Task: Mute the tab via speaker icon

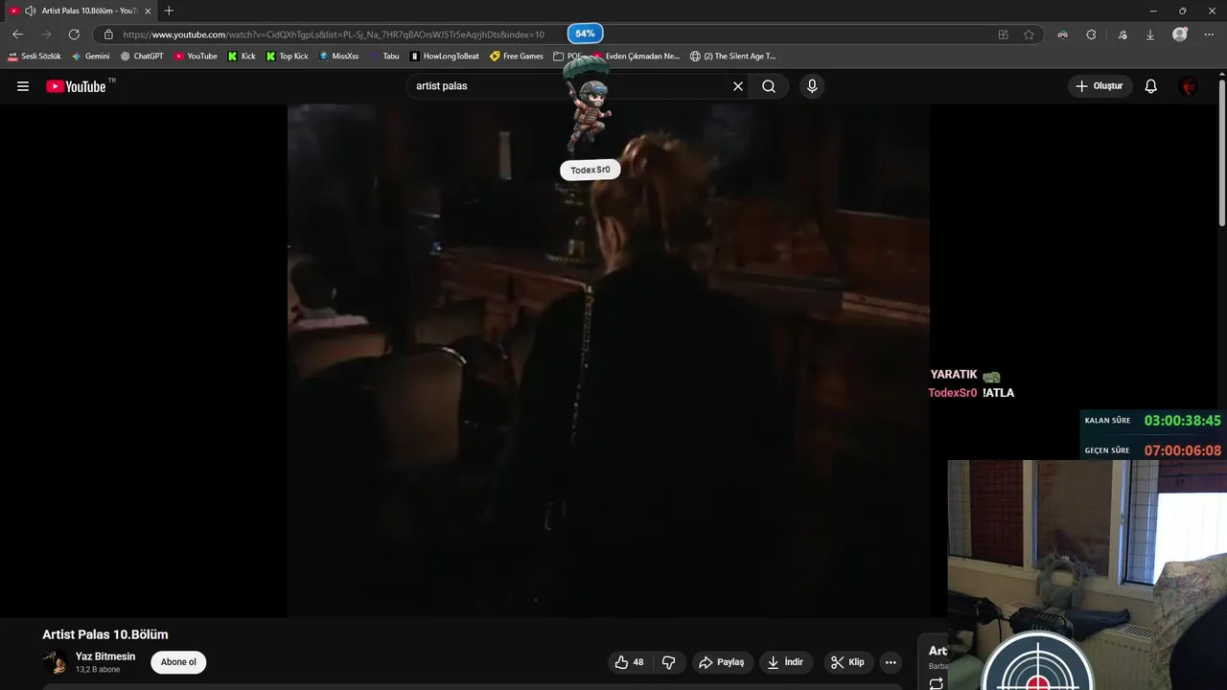Action: 30,11
